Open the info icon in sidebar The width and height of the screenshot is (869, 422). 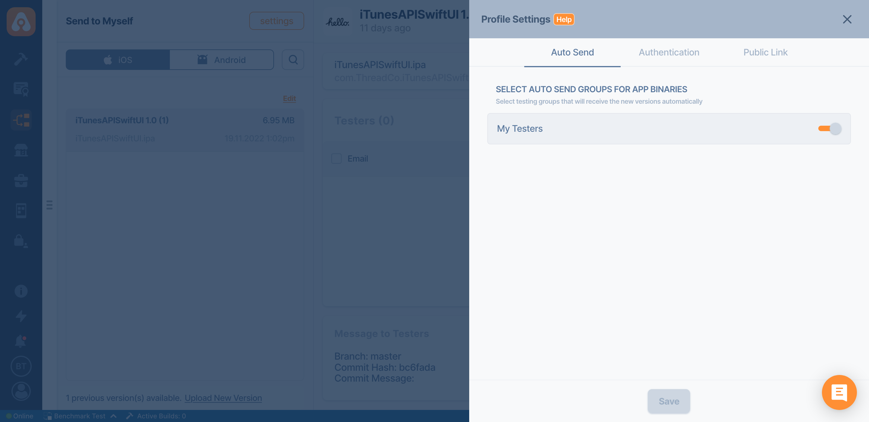21,291
